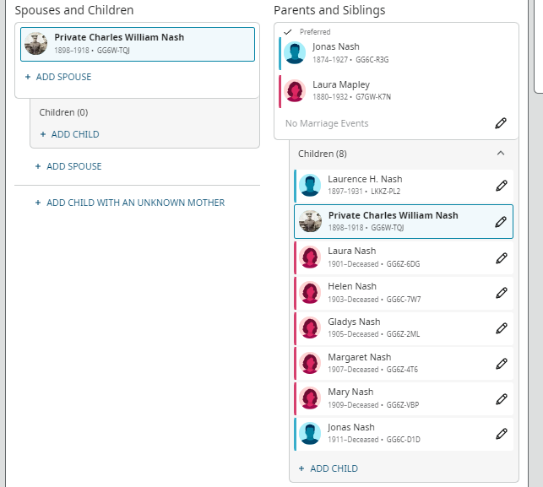This screenshot has width=543, height=487.
Task: Click pencil icon beside Laura Nash
Action: click(x=501, y=257)
